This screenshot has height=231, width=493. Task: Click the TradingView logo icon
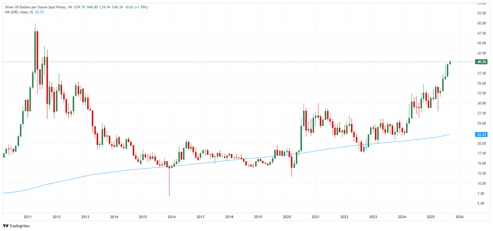coord(6,226)
